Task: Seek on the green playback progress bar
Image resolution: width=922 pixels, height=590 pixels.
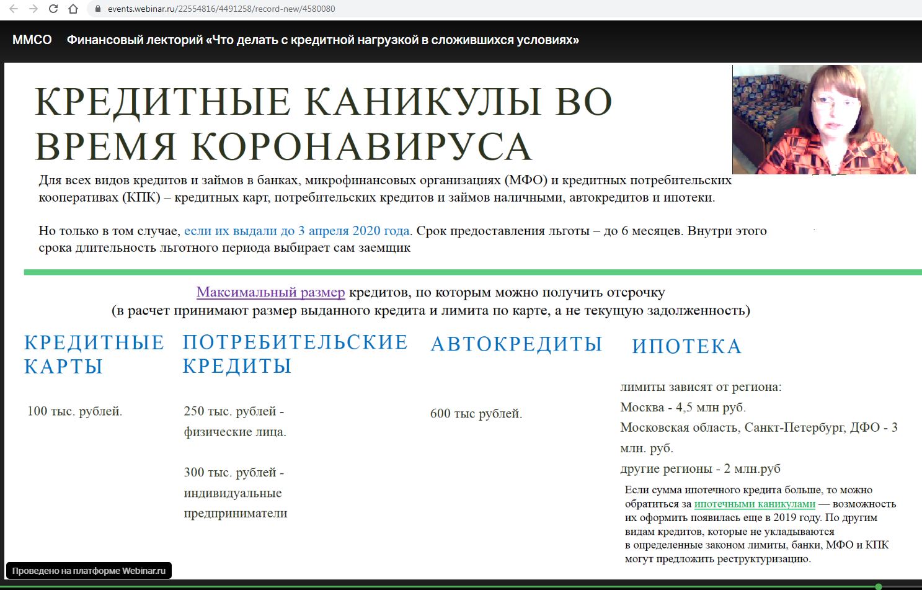Action: (x=461, y=587)
